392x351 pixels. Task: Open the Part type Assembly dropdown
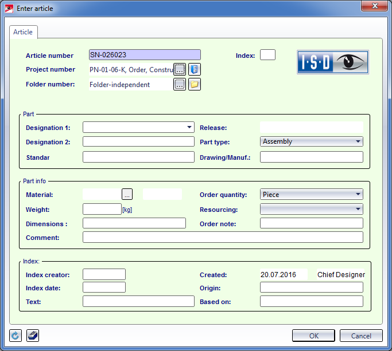(358, 141)
